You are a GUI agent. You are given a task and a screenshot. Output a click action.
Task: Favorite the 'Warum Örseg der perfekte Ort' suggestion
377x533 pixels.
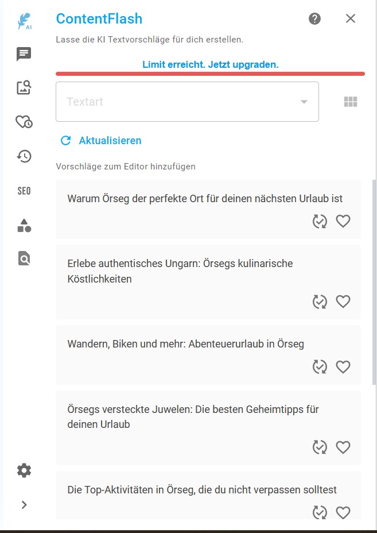pyautogui.click(x=343, y=221)
